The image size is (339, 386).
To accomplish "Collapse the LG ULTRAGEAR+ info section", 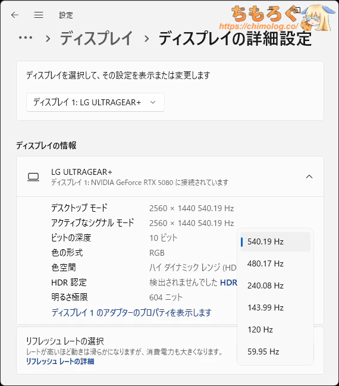I will [309, 177].
